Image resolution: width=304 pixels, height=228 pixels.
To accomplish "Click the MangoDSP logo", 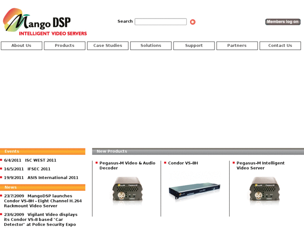I will [45, 22].
